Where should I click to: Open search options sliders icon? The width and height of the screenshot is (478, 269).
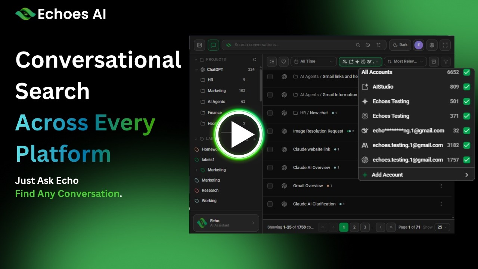click(x=378, y=45)
